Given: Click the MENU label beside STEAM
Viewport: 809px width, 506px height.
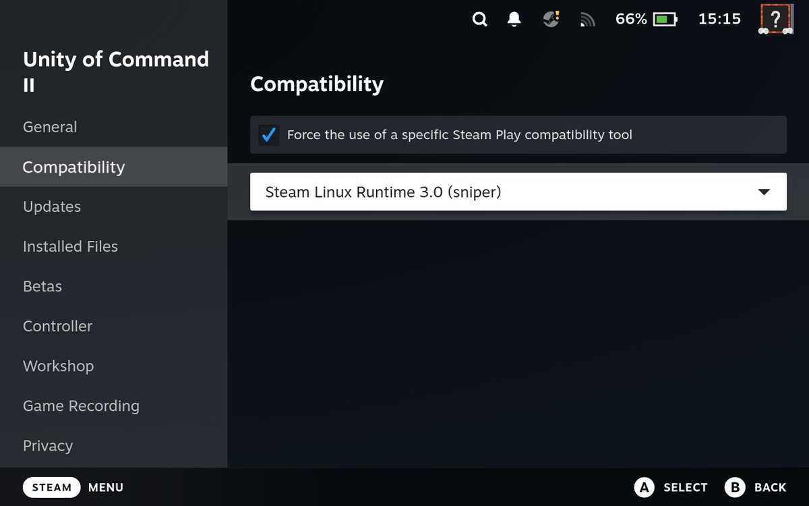Looking at the screenshot, I should [106, 487].
